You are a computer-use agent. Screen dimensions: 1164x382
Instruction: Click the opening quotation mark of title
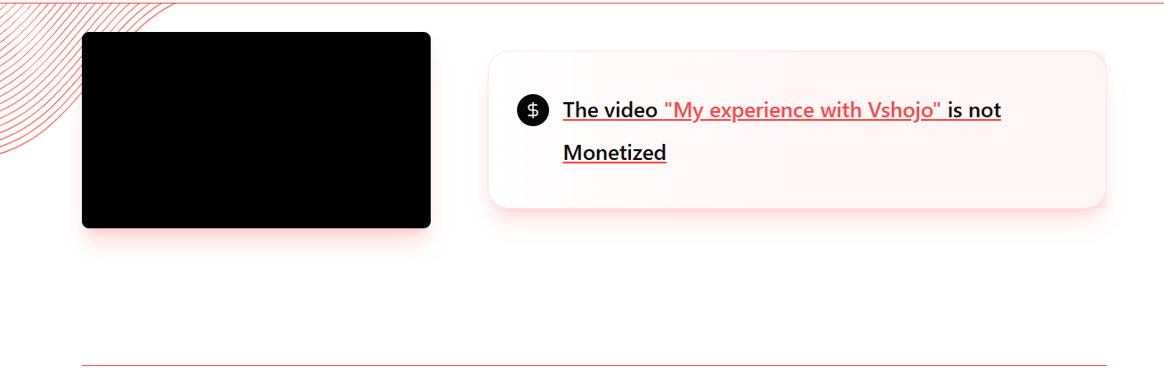tap(668, 105)
